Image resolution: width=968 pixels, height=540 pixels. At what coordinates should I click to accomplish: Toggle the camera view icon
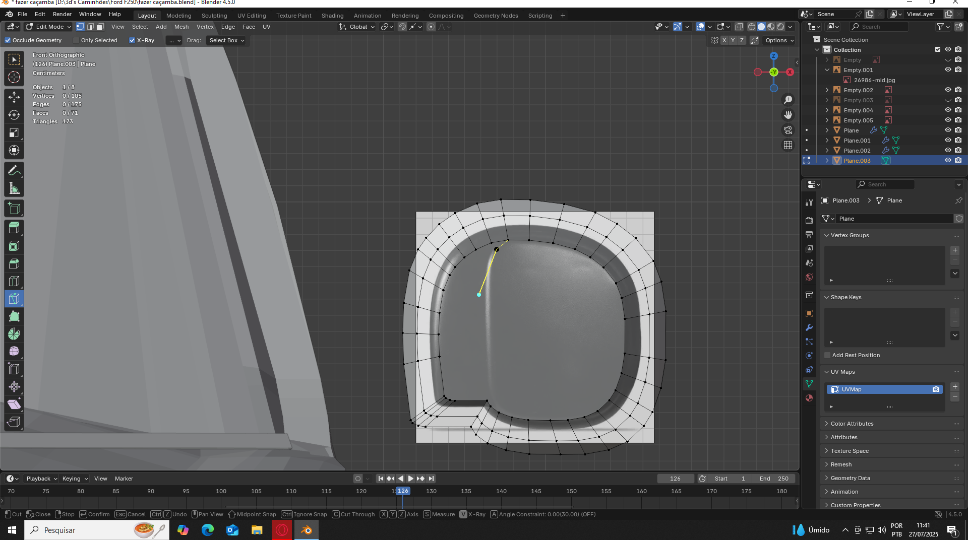point(788,130)
